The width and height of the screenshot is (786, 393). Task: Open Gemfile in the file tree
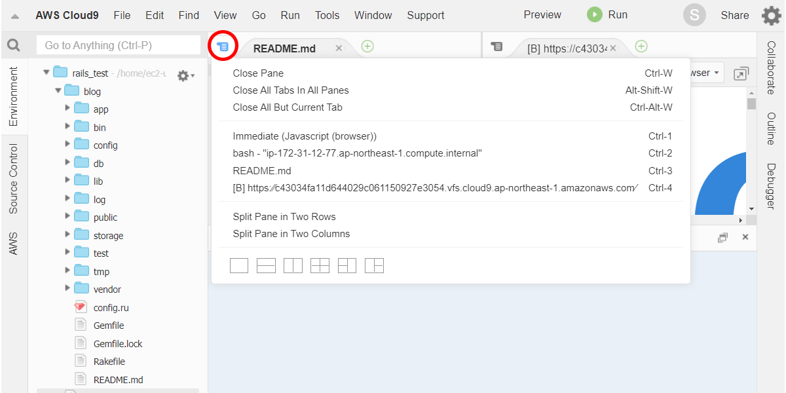click(x=108, y=326)
